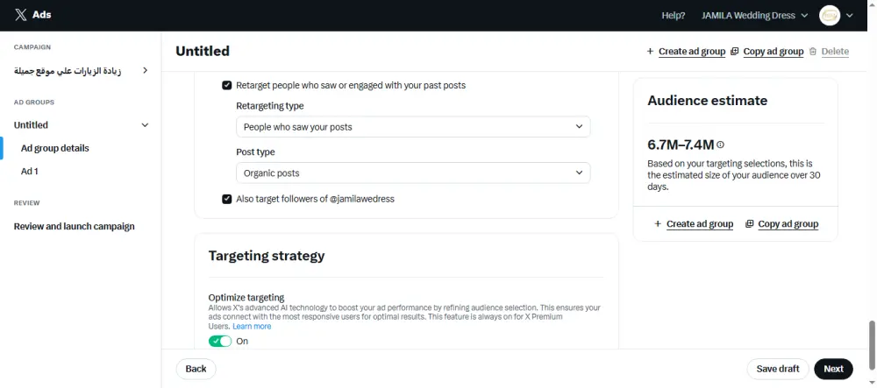Click the plus icon beside top Create ad group

click(x=650, y=52)
